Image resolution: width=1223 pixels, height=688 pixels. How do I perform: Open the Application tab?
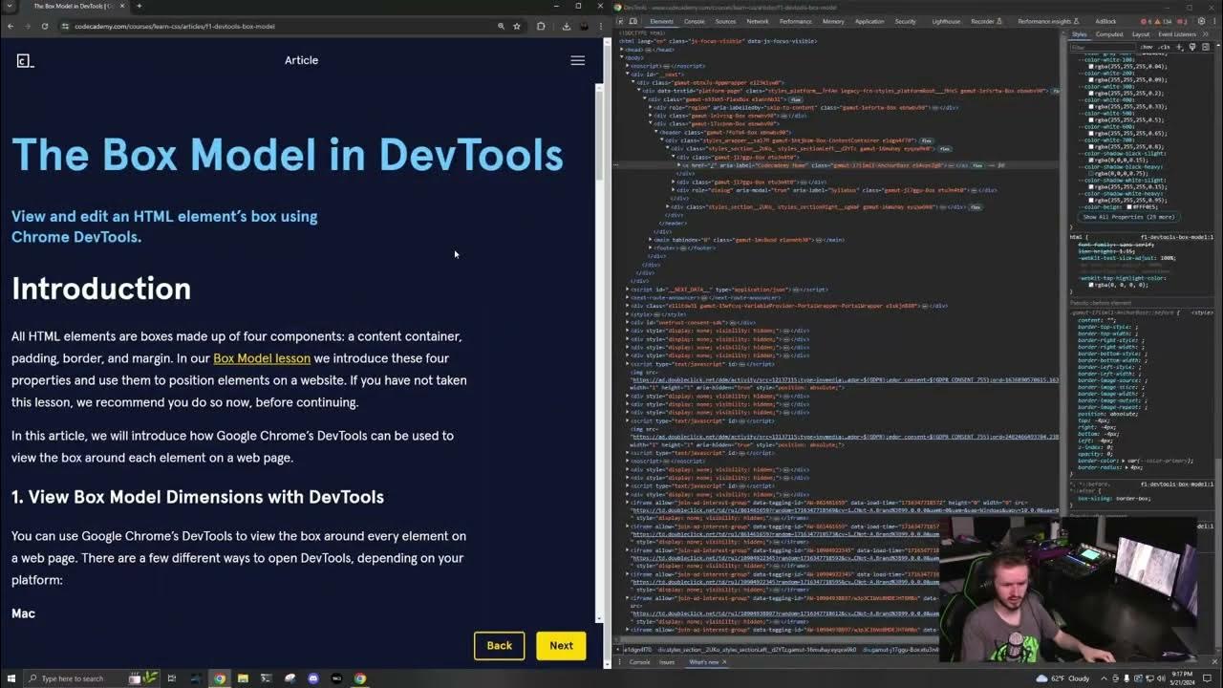point(869,21)
